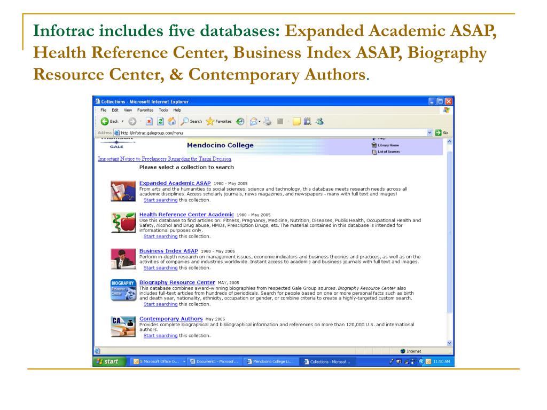Open the View menu
The width and height of the screenshot is (547, 410).
(x=128, y=110)
